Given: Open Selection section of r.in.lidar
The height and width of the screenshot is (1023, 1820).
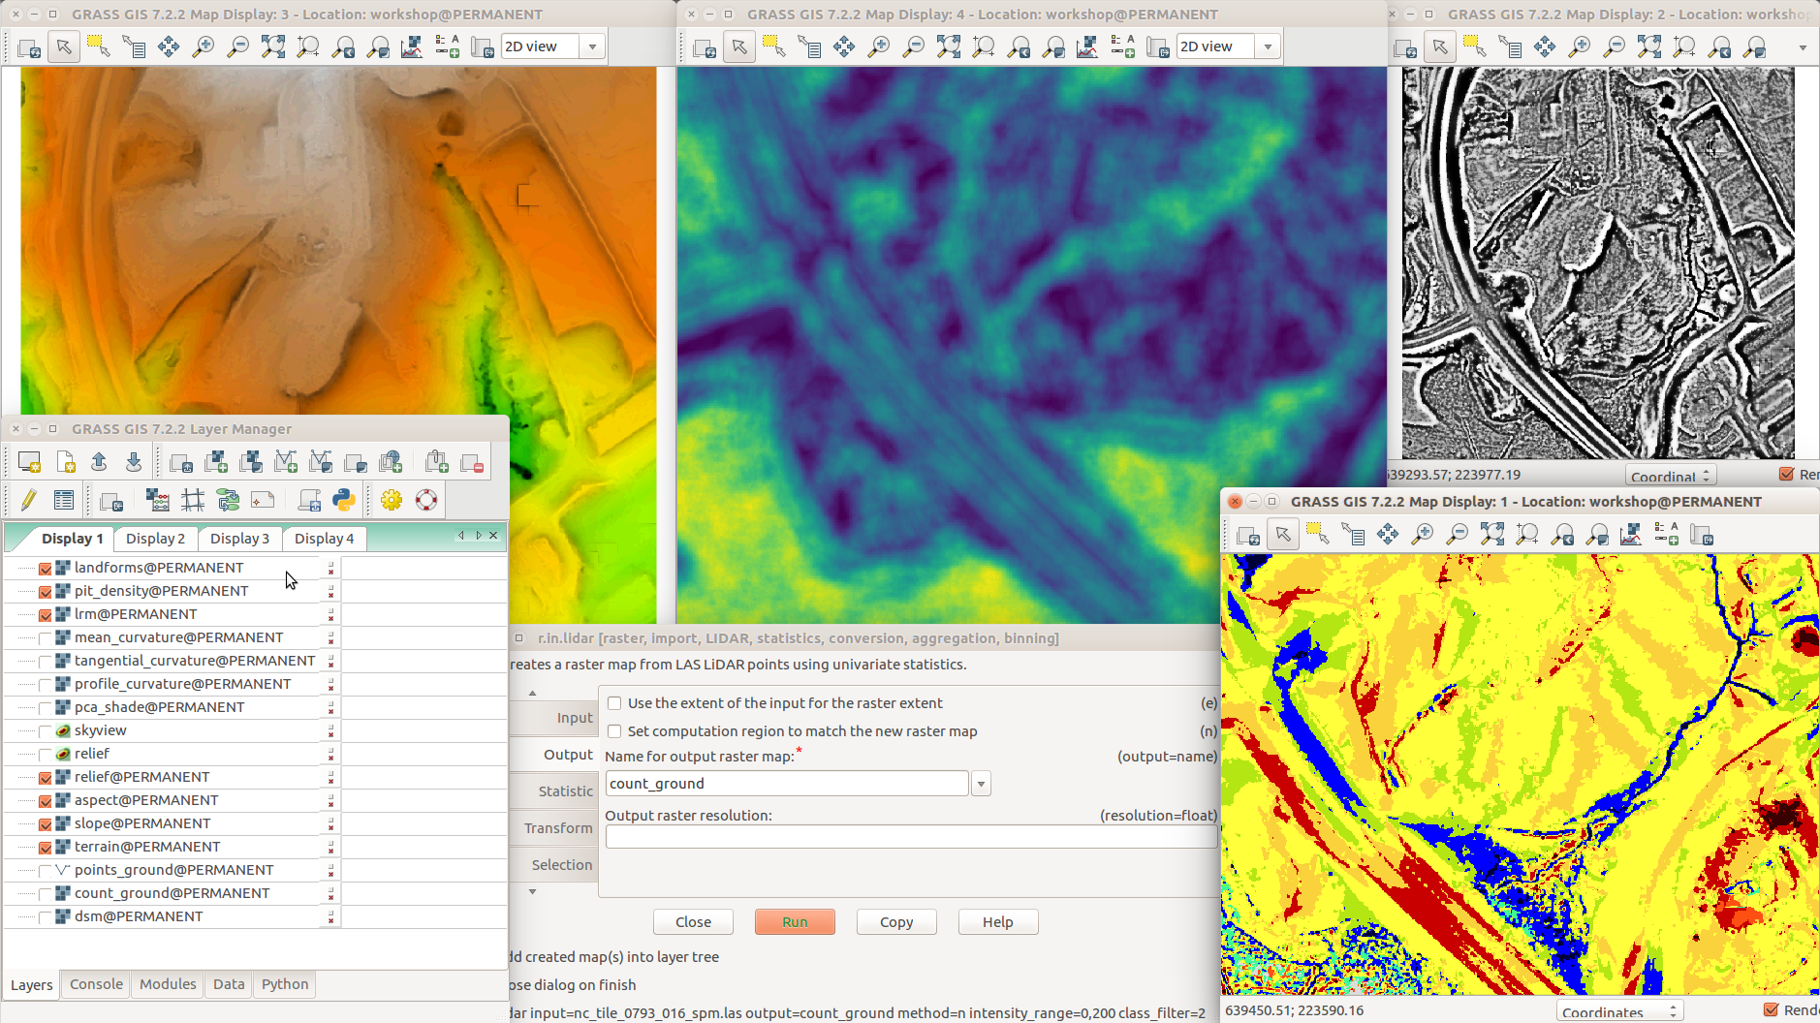Looking at the screenshot, I should point(561,865).
